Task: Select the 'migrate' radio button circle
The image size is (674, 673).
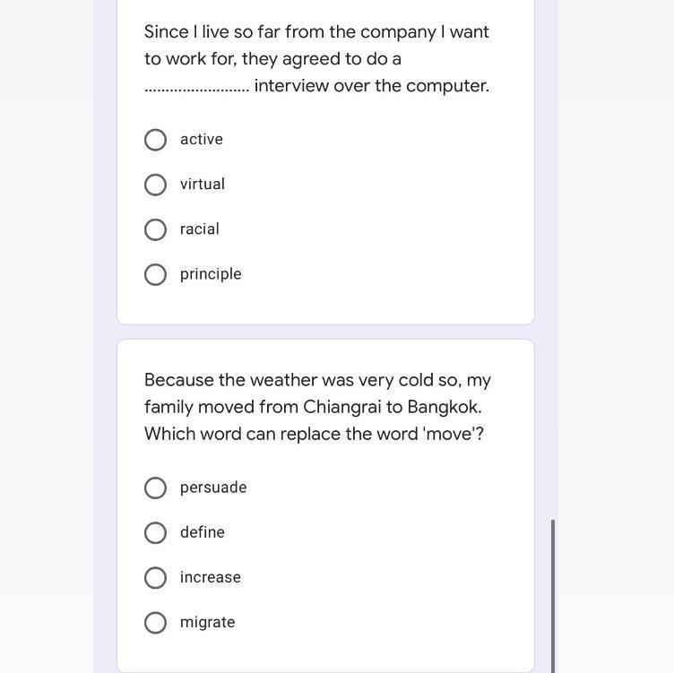Action: tap(155, 623)
